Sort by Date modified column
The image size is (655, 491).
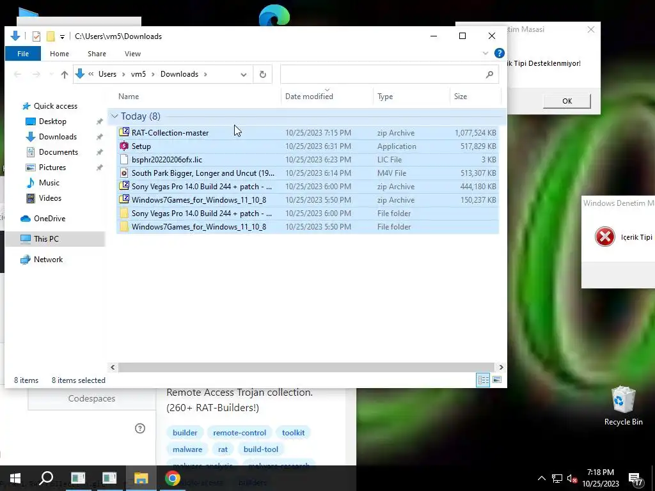point(309,97)
